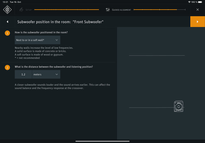Tap the home indicator bar at bottom

102,141
